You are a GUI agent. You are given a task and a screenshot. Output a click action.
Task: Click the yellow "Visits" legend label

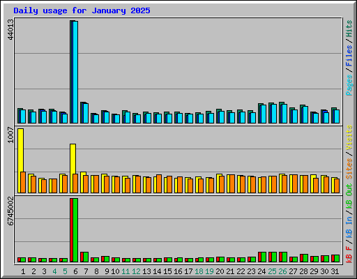pyautogui.click(x=349, y=137)
